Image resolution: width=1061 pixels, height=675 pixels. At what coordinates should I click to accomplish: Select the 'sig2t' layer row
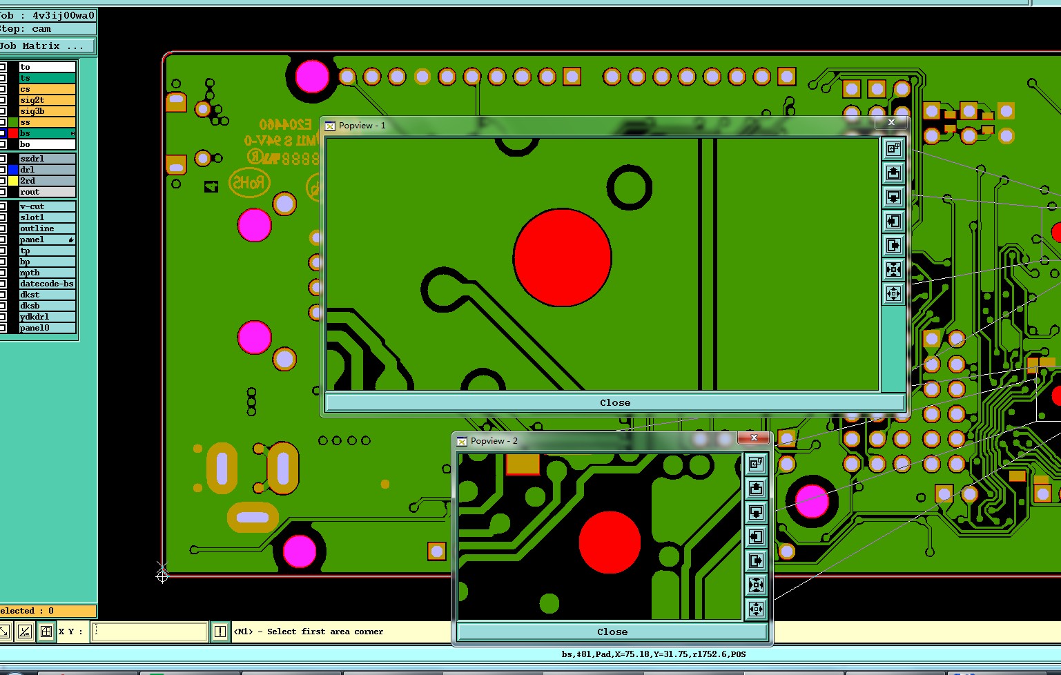[47, 100]
